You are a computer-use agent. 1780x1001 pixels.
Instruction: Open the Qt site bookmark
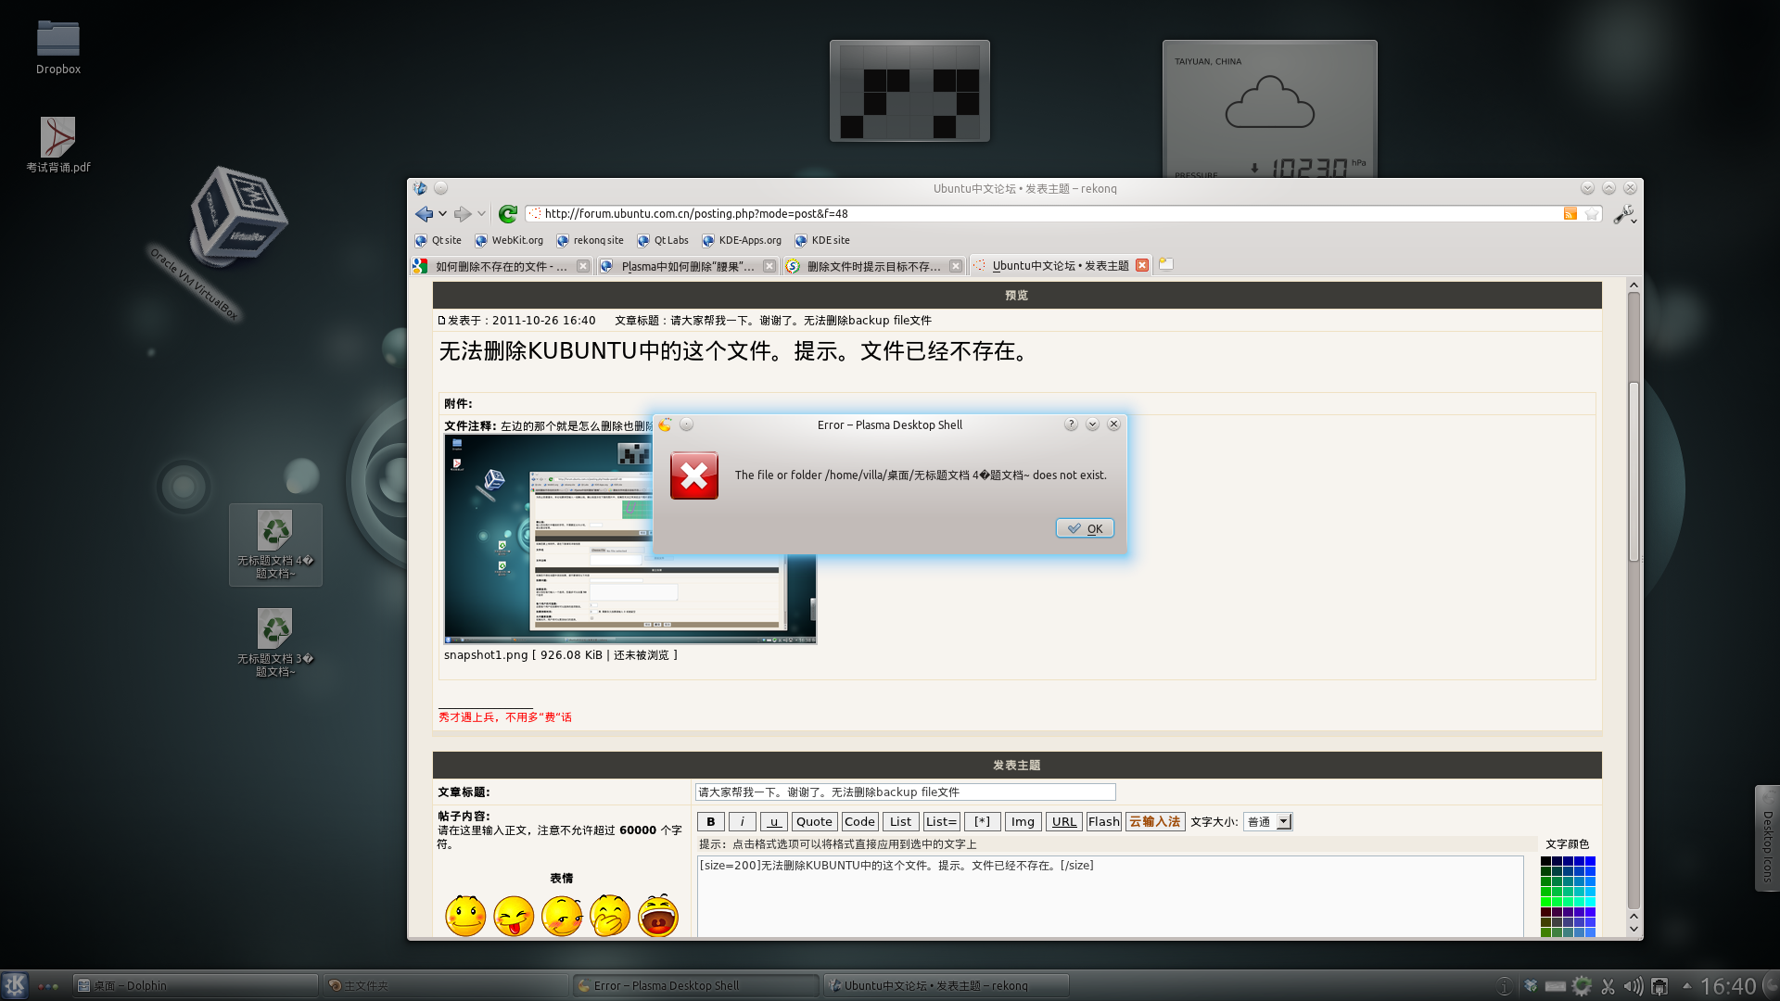tap(438, 240)
